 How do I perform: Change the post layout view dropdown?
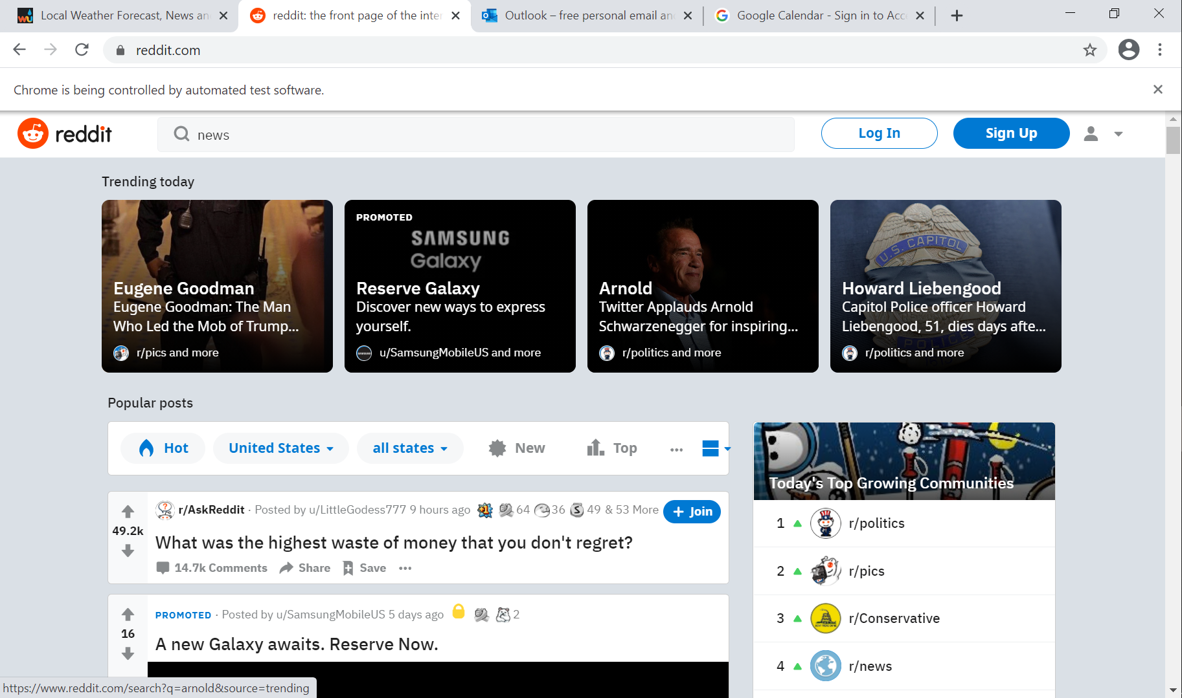tap(716, 448)
